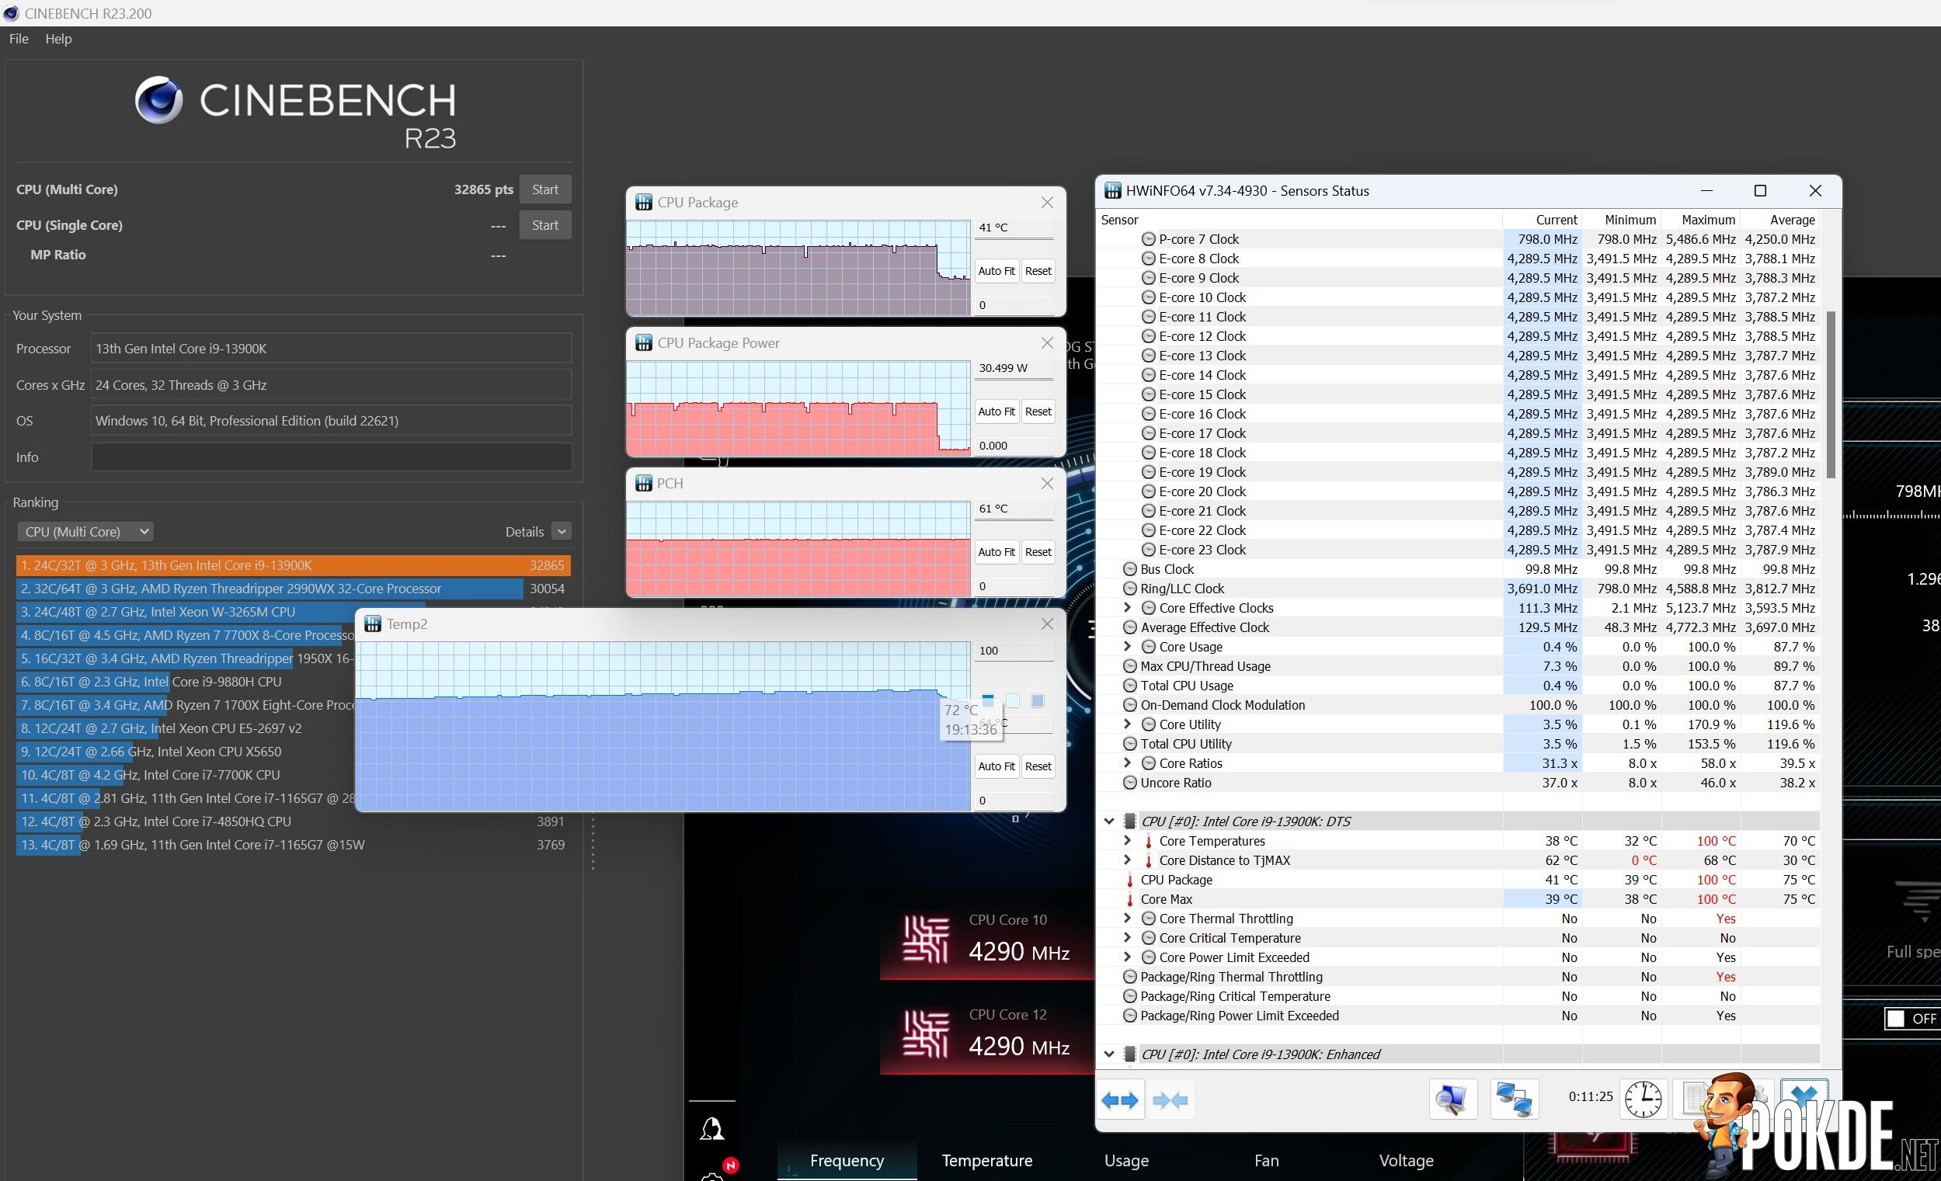Close the Temp2 graph window

pyautogui.click(x=1047, y=623)
